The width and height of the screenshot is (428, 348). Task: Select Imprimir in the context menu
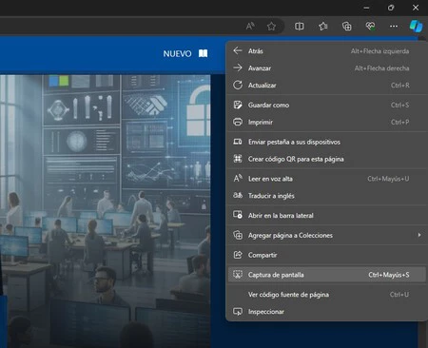coord(327,122)
